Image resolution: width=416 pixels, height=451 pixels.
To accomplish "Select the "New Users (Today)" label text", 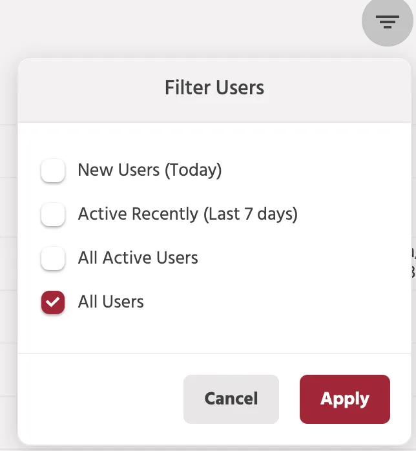I will (x=150, y=171).
